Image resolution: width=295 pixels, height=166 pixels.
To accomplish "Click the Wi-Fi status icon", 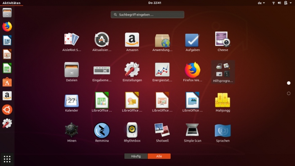I will (x=274, y=3).
